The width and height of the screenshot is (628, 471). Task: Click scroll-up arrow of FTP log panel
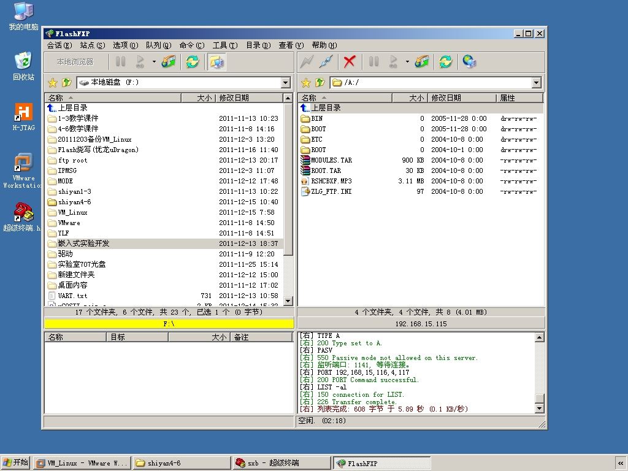(x=540, y=337)
